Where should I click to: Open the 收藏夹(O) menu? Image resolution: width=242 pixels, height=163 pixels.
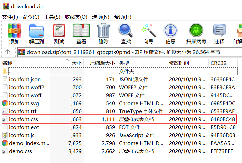pos(76,17)
